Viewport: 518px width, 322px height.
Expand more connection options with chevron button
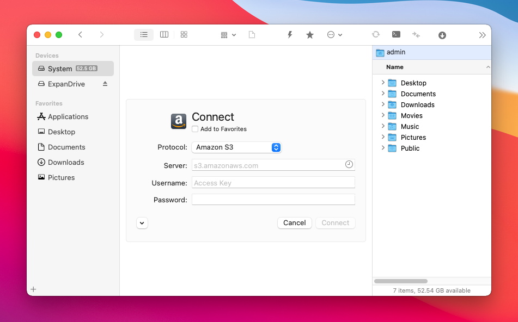click(x=142, y=223)
